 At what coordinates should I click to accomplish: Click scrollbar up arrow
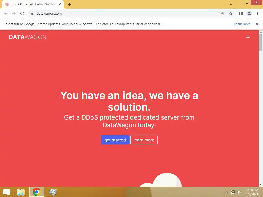click(261, 32)
